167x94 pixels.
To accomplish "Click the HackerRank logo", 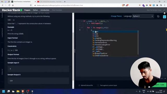I will coord(12,10).
